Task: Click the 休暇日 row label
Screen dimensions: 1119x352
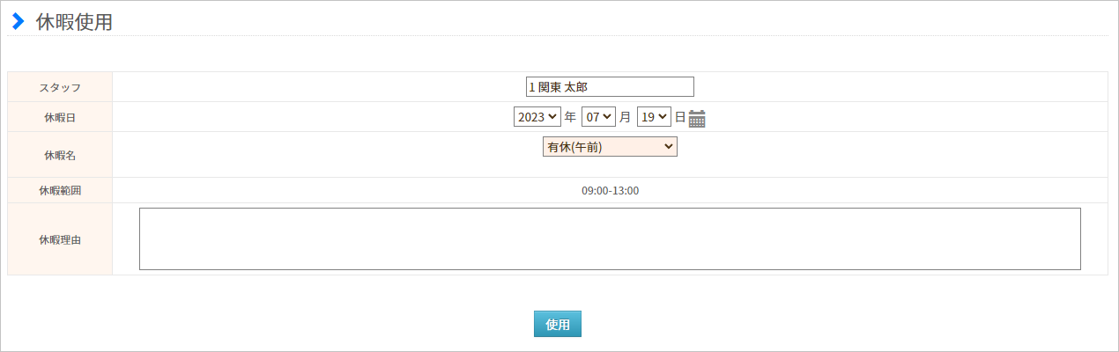Action: [x=60, y=117]
